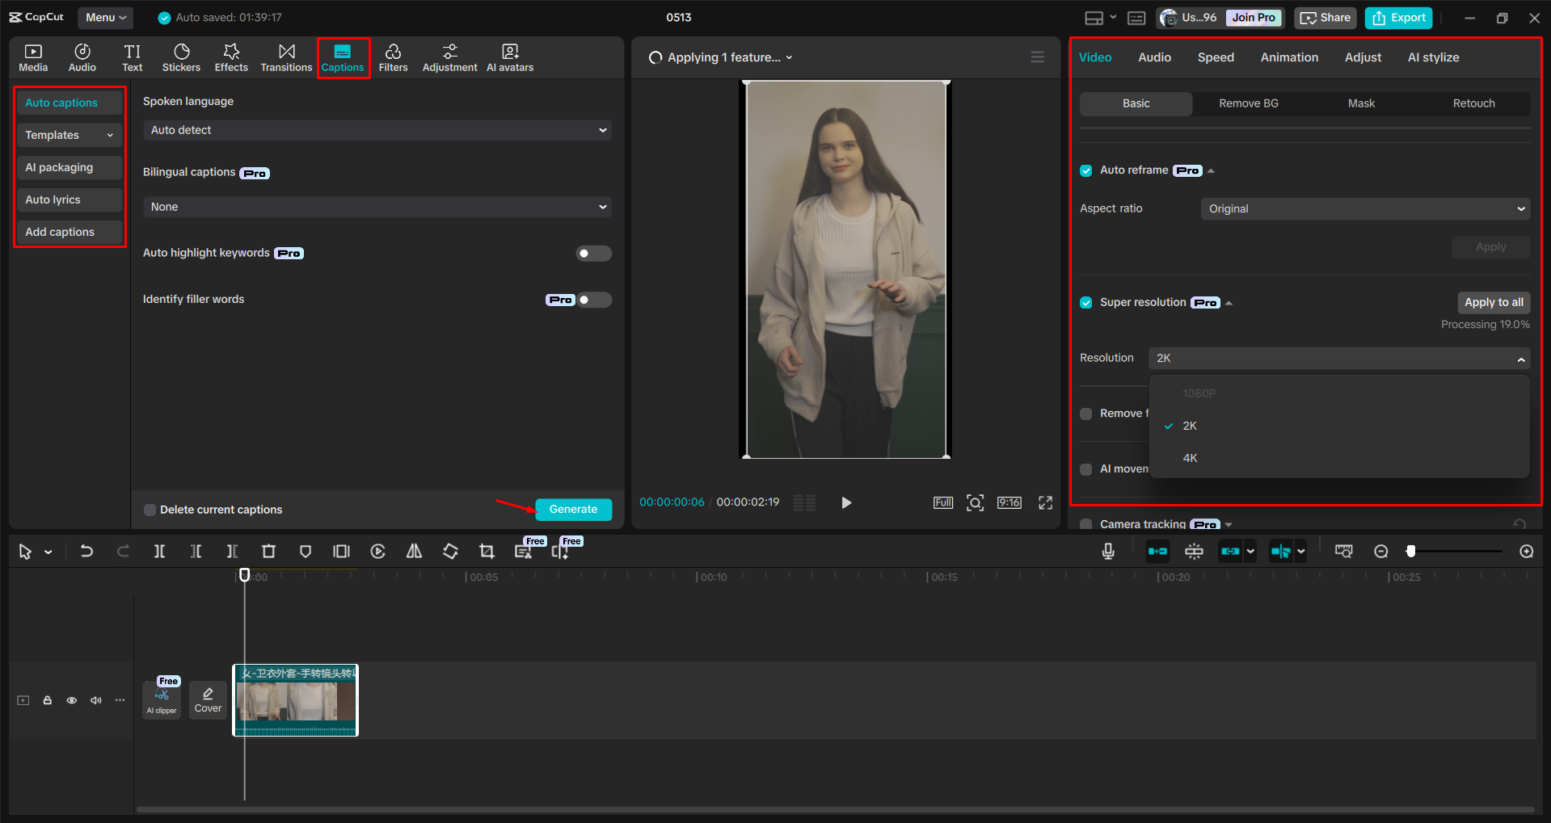Select the Split tool in the timeline toolbar
The width and height of the screenshot is (1551, 823).
coord(159,551)
